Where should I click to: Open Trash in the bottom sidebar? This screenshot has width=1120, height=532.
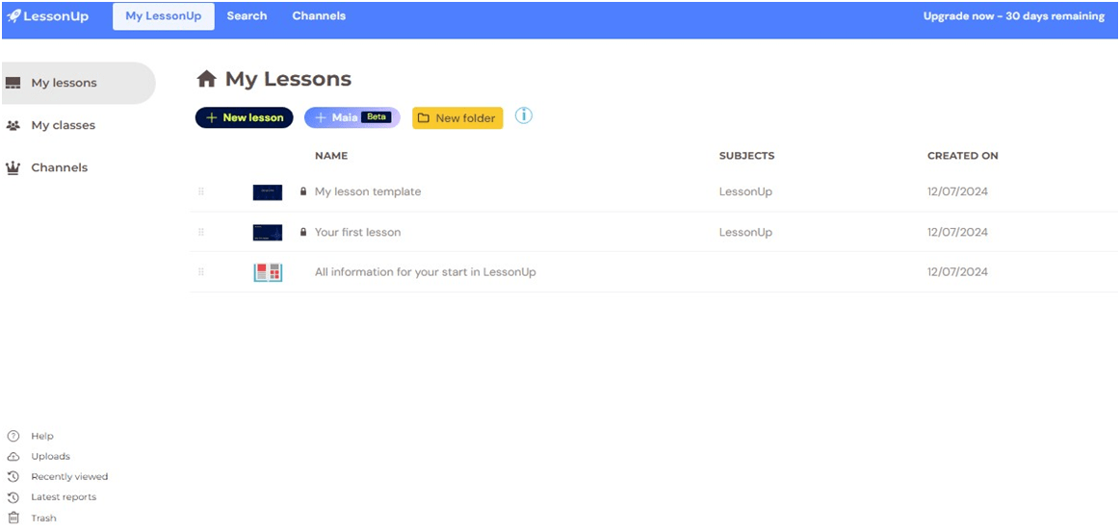tap(43, 519)
